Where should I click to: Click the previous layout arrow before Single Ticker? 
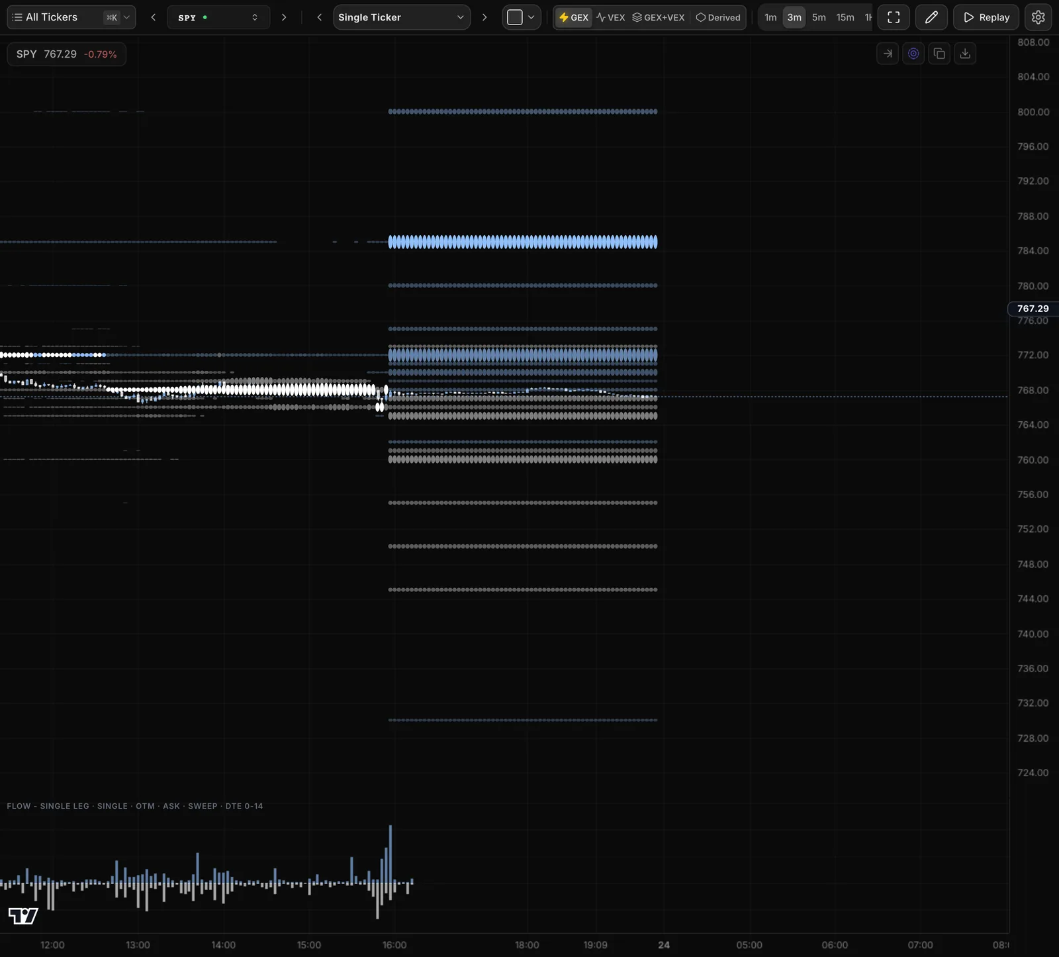point(319,17)
